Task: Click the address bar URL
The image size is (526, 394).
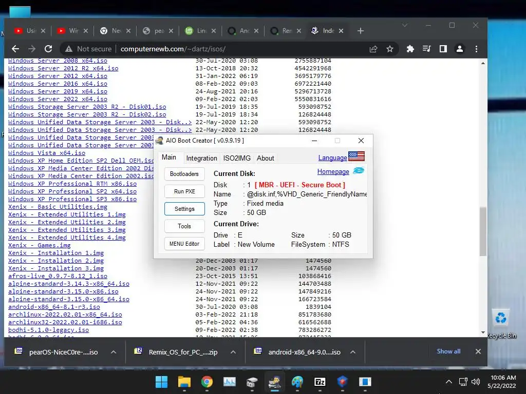Action: point(173,49)
